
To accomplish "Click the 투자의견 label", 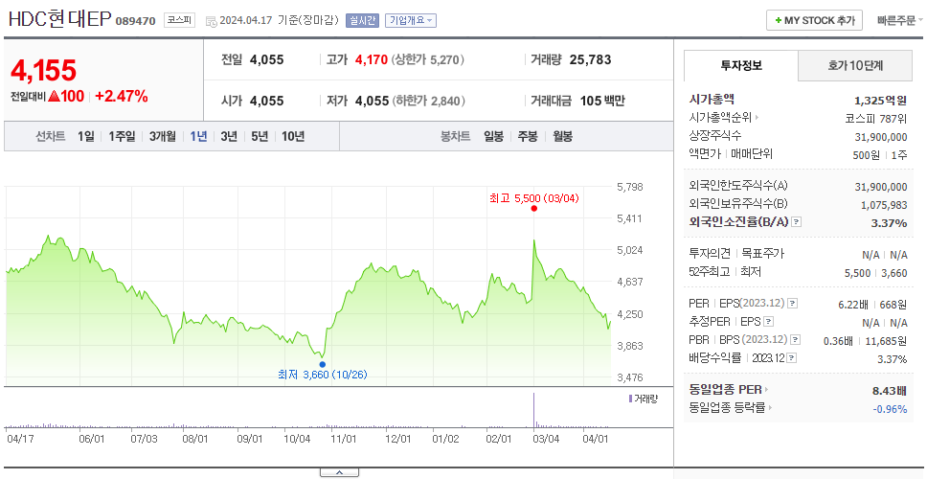I will 710,254.
